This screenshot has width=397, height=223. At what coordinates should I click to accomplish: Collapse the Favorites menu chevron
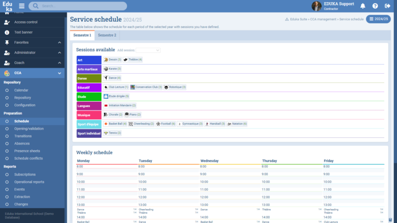(59, 42)
